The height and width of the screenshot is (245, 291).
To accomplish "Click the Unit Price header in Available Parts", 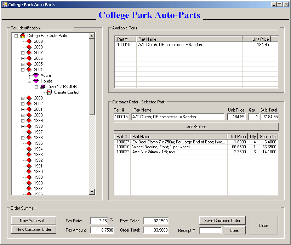I will click(256, 39).
